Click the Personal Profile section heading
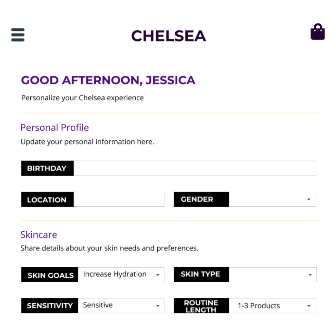The height and width of the screenshot is (323, 335). point(55,128)
